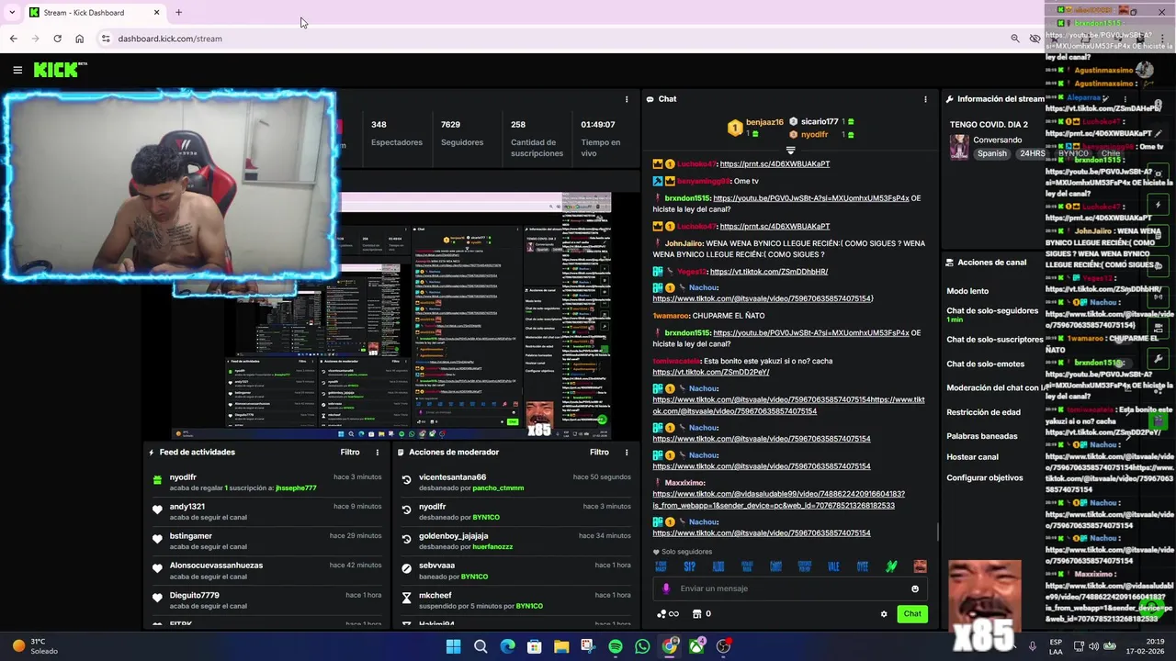1176x661 pixels.
Task: Open the vt.tiktok.com/ZSmDDhbHR link
Action: tap(768, 272)
